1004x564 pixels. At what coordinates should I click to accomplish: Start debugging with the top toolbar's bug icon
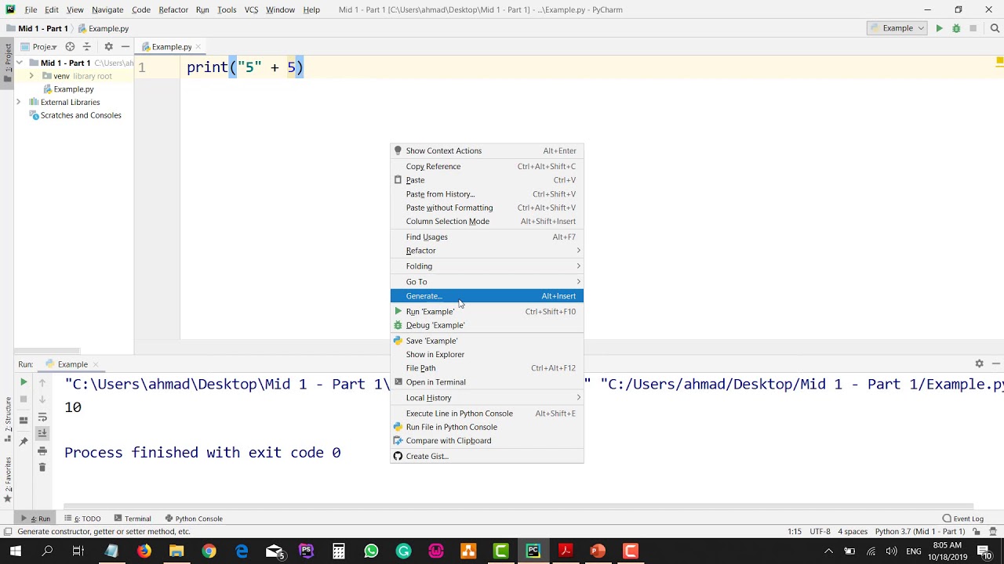click(x=956, y=28)
